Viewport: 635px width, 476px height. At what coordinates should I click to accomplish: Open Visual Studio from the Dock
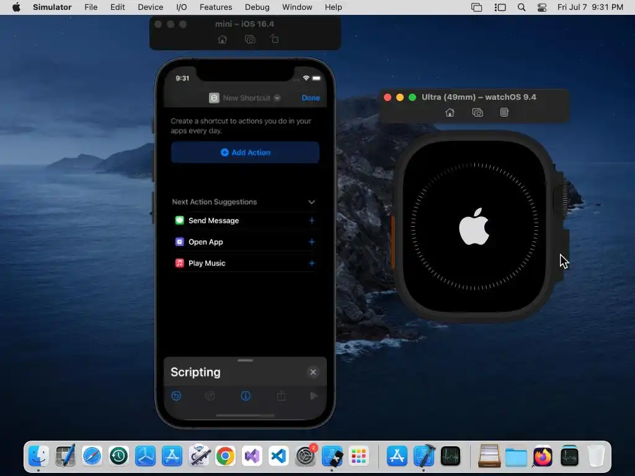252,456
